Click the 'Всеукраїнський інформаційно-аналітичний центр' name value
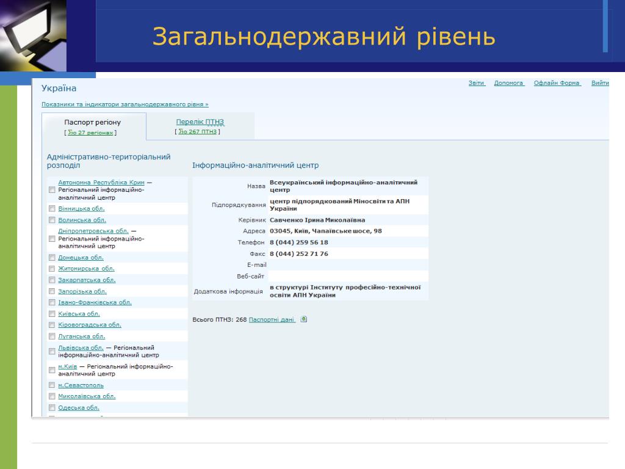 [344, 186]
